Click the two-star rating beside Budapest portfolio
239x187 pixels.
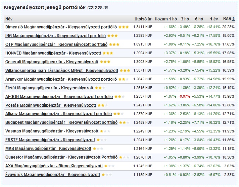coord(124,122)
